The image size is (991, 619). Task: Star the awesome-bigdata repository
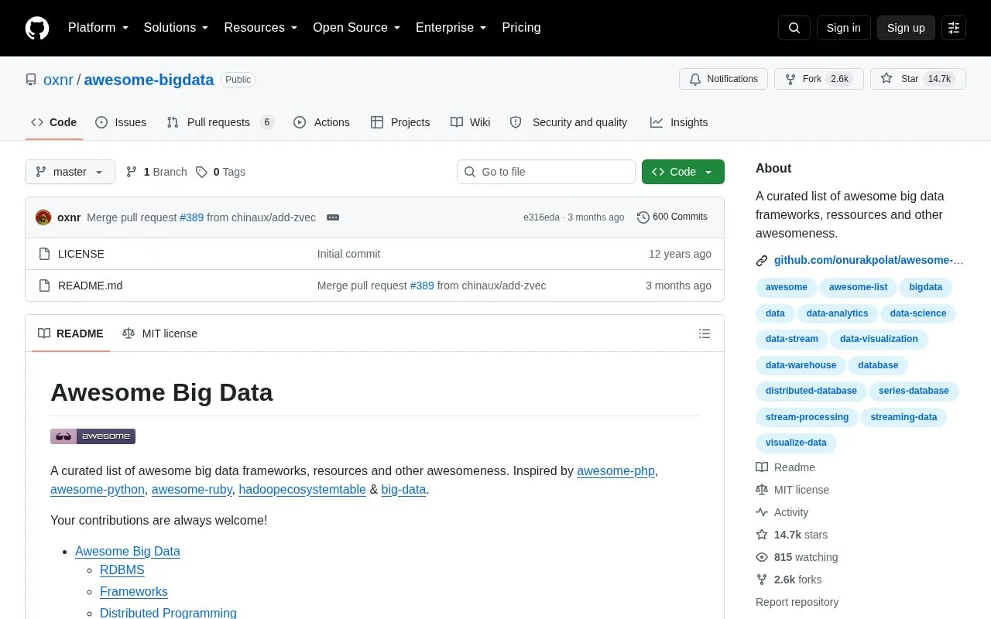(918, 79)
